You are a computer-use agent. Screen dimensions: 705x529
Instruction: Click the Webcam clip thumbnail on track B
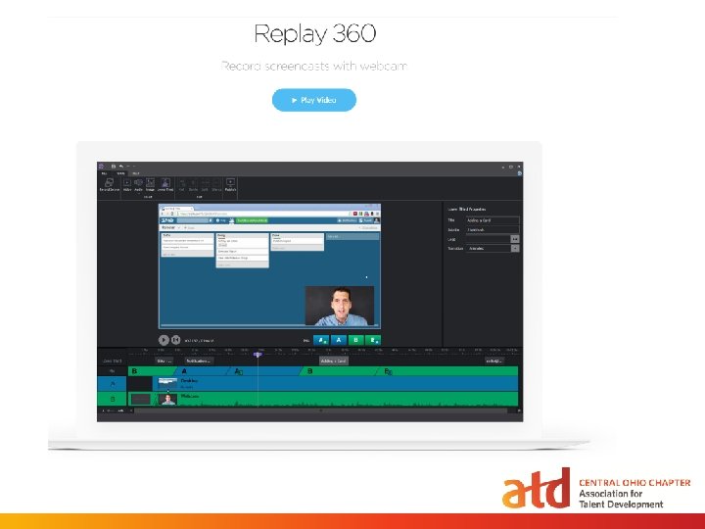167,399
